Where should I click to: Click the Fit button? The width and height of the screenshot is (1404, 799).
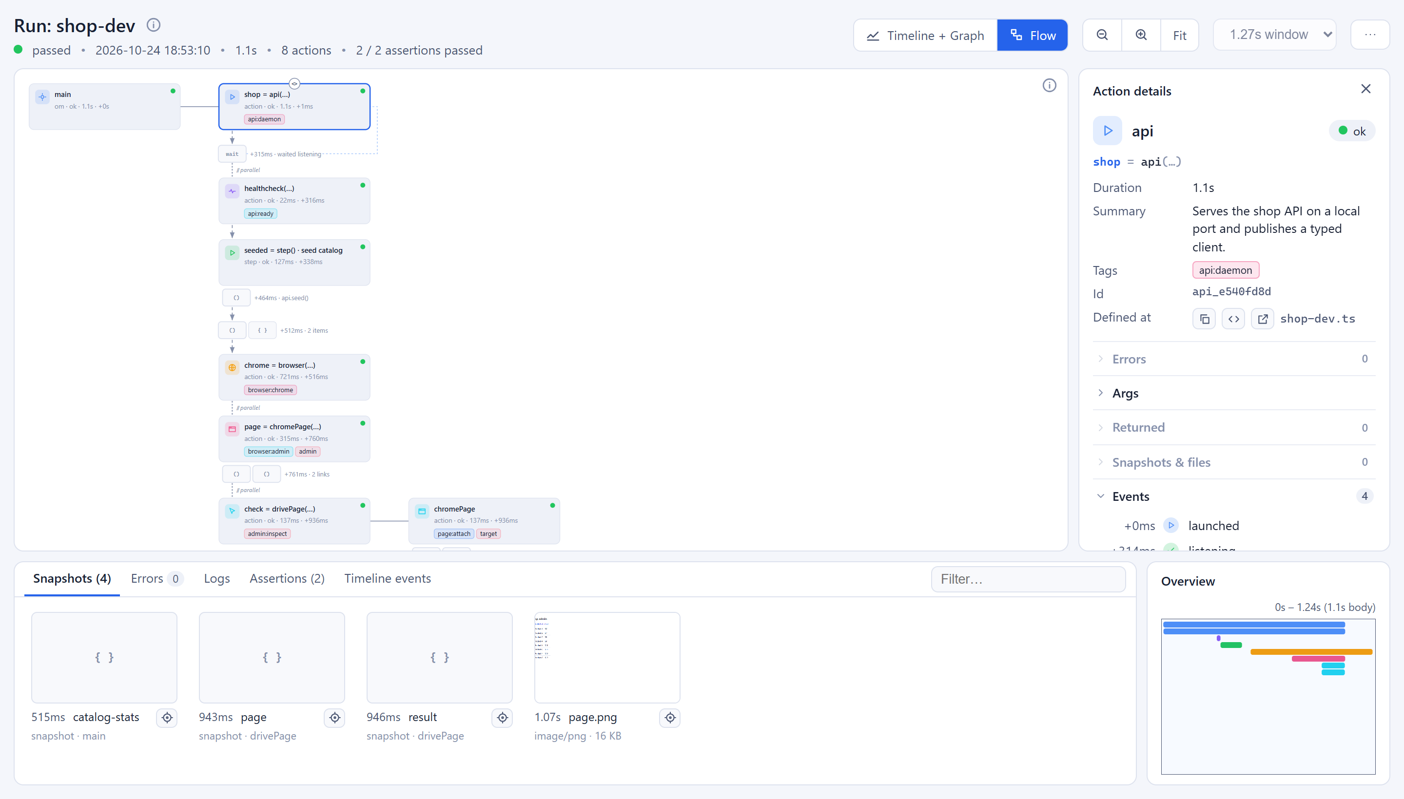point(1179,35)
